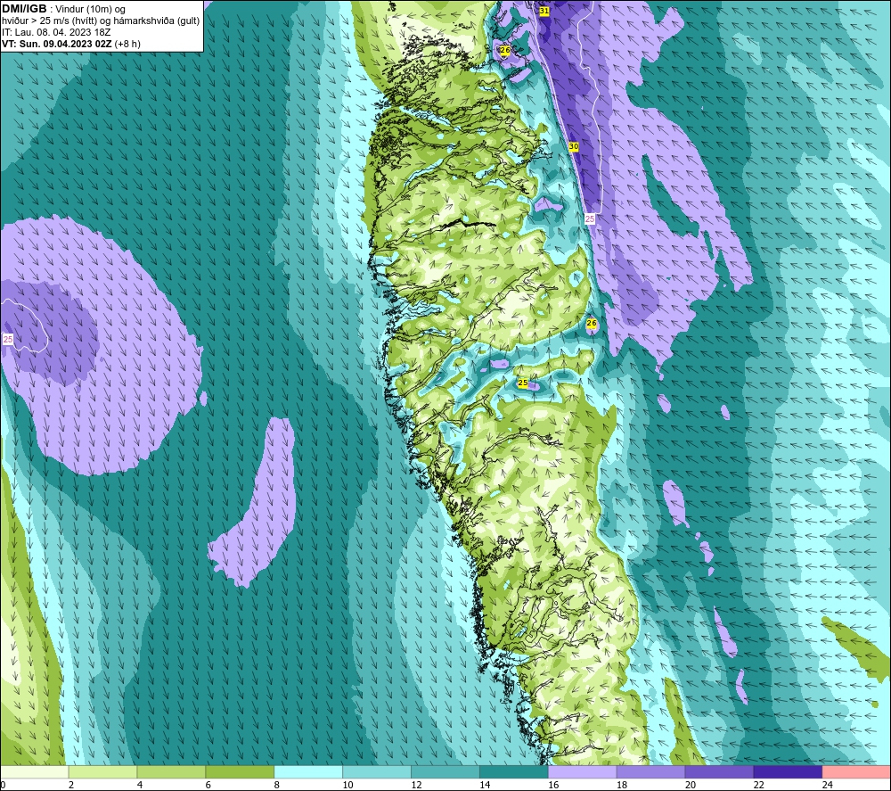Select the 'VT: Sun. 09.04.2023 02Z' line

click(57, 44)
